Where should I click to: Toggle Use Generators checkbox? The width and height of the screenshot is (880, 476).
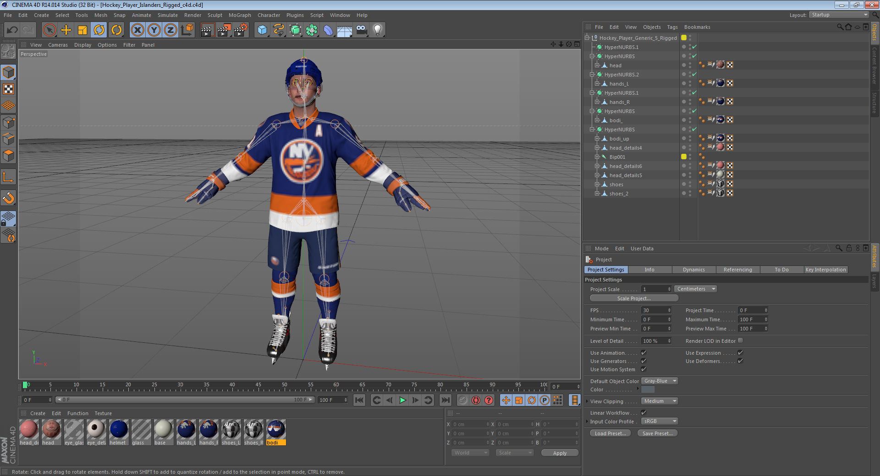tap(643, 361)
